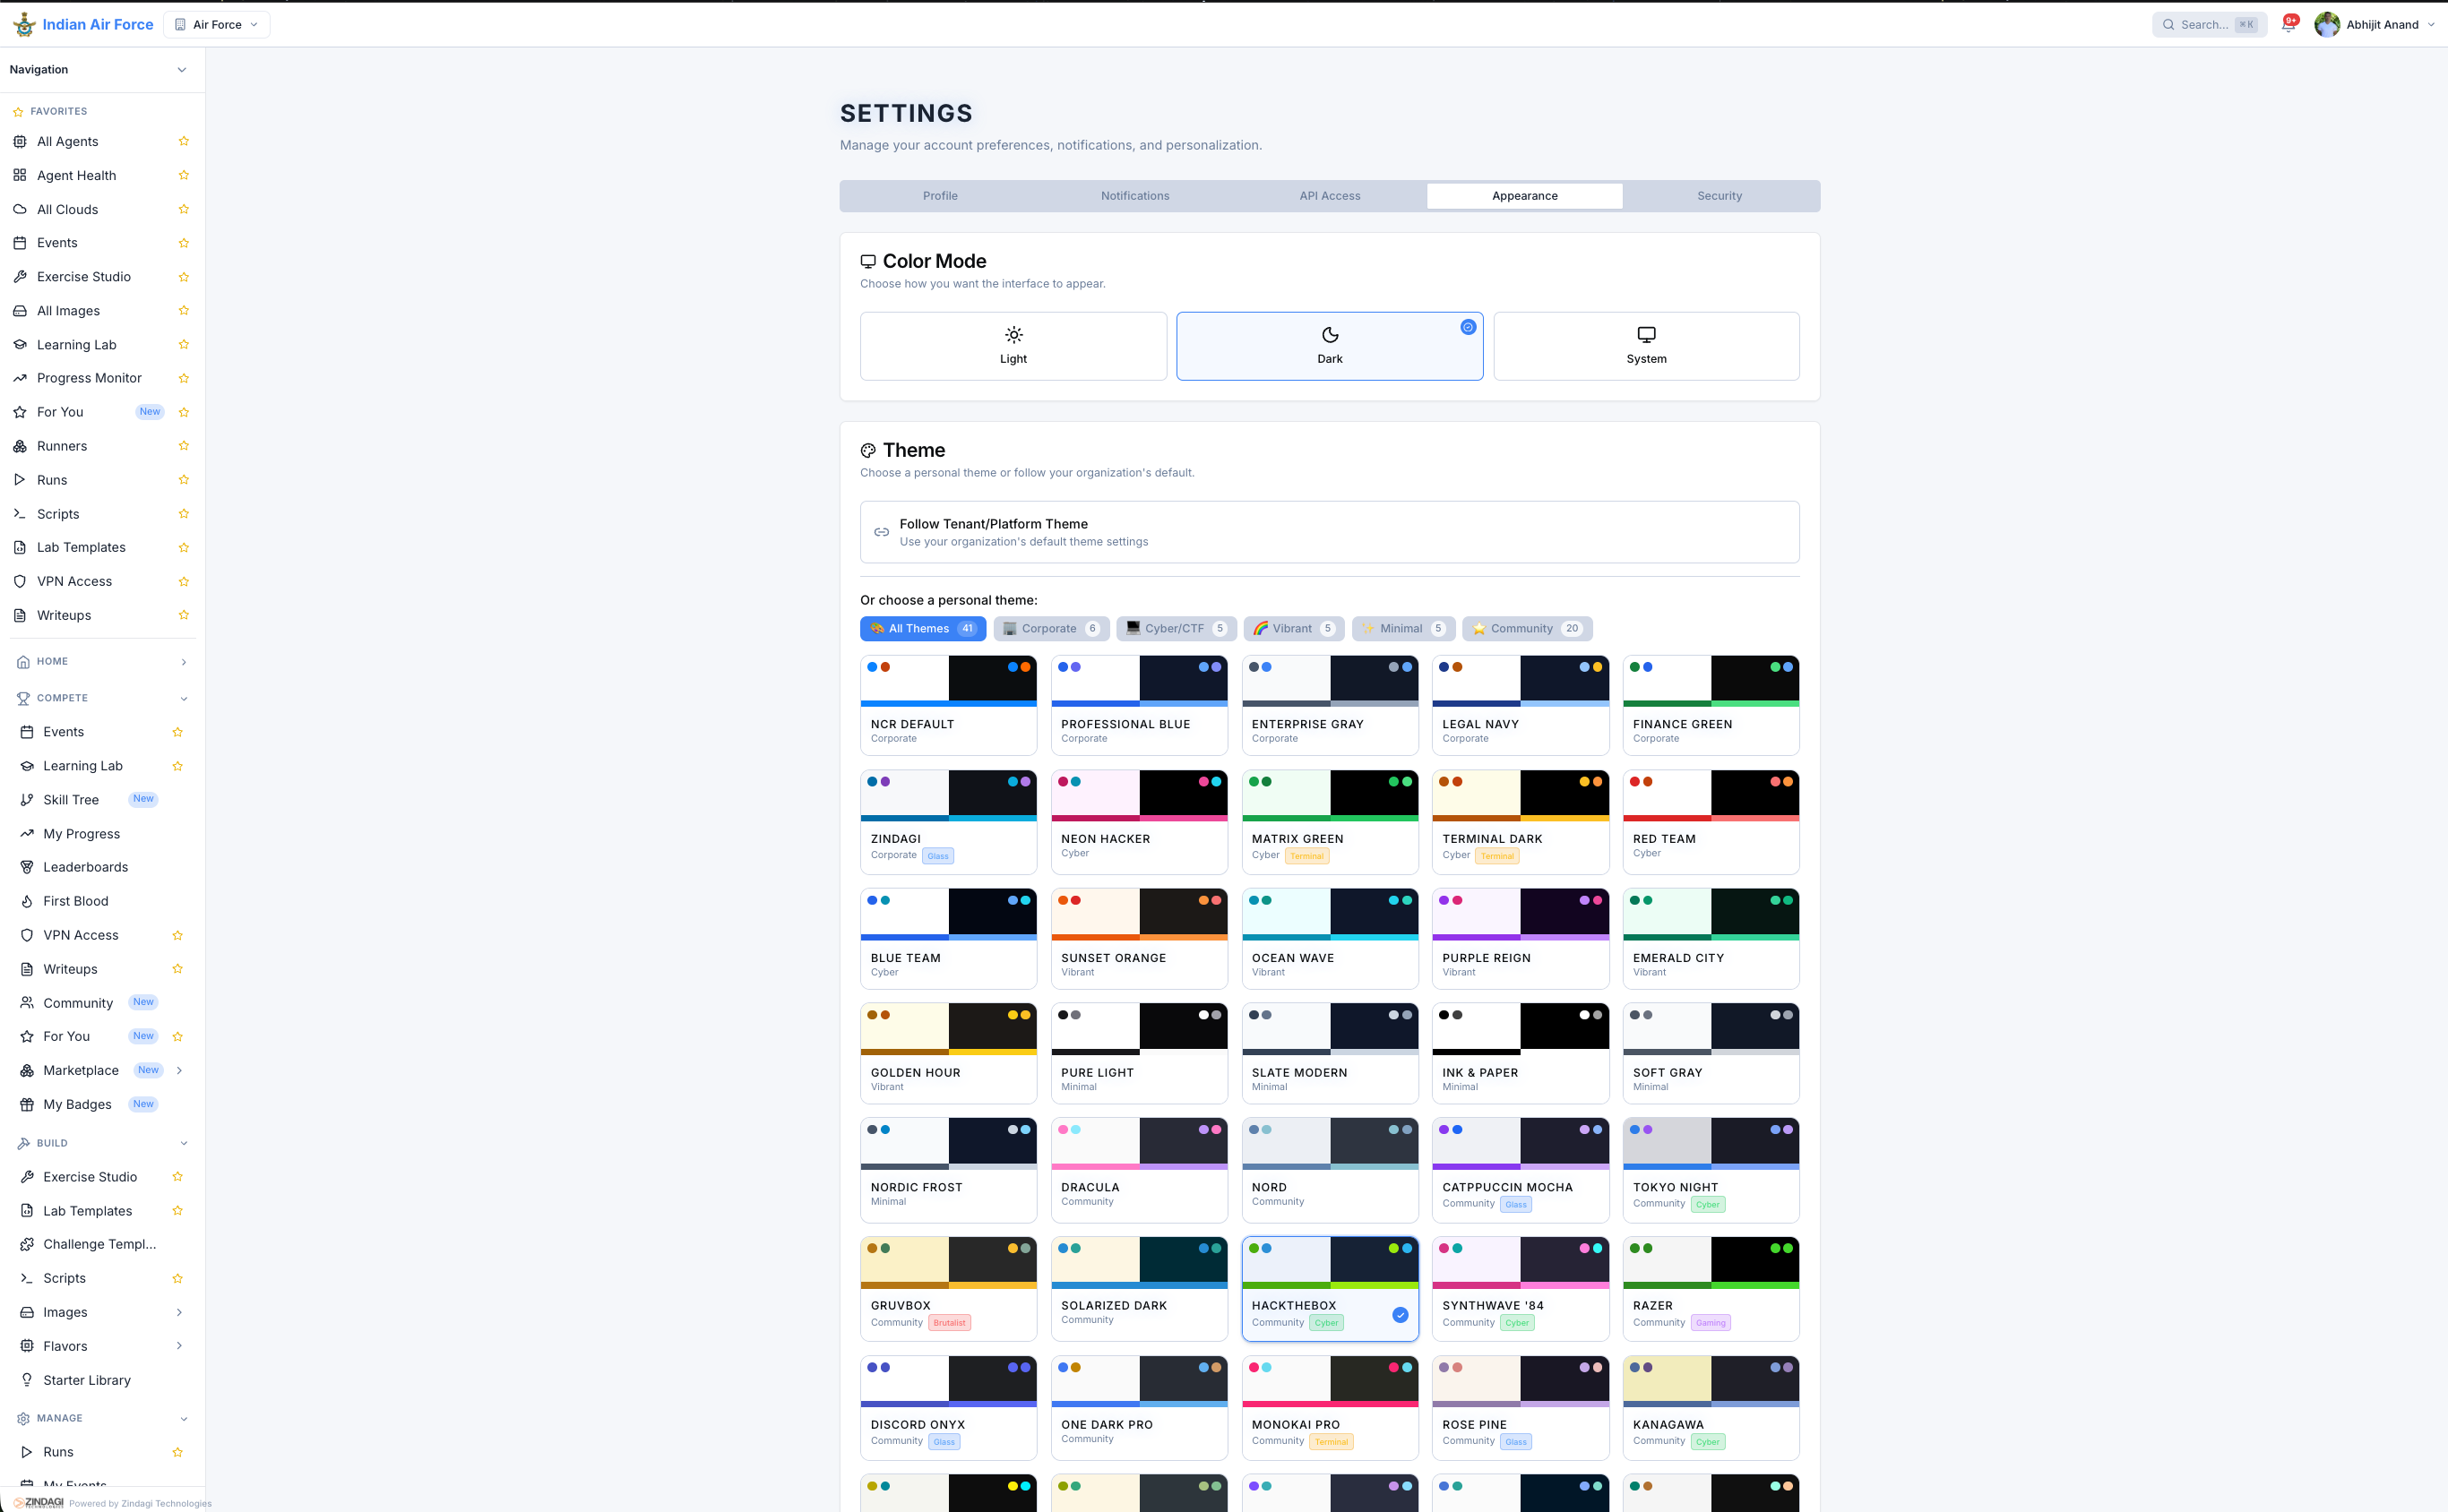Switch color mode to Light
Screen dimensions: 2448x1512
tap(1013, 345)
